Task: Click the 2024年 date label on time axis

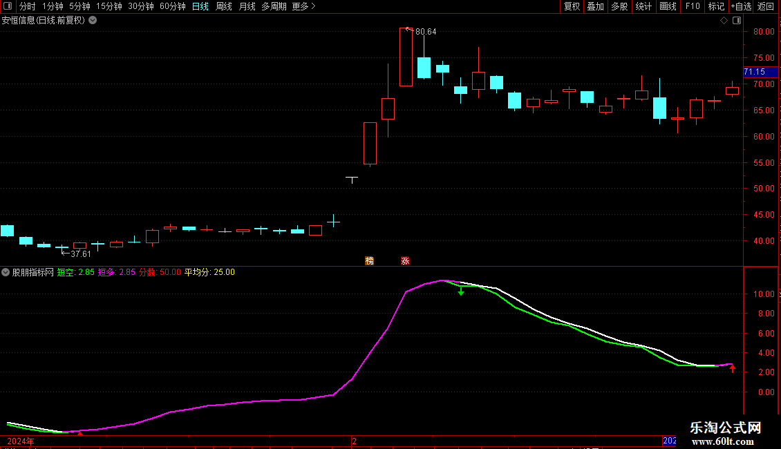Action: tap(21, 441)
